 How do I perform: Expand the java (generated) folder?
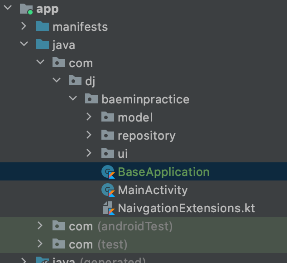pyautogui.click(x=24, y=260)
